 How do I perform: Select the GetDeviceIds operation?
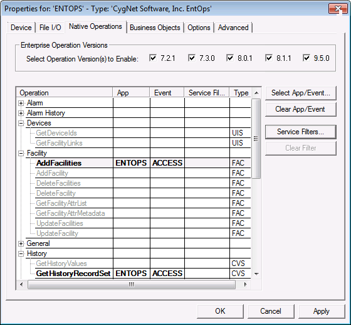tap(56, 133)
